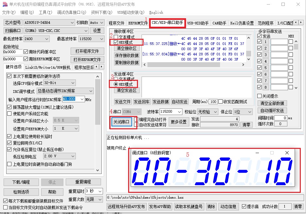
Task: Click the 关闭串口 button
Action: [121, 122]
